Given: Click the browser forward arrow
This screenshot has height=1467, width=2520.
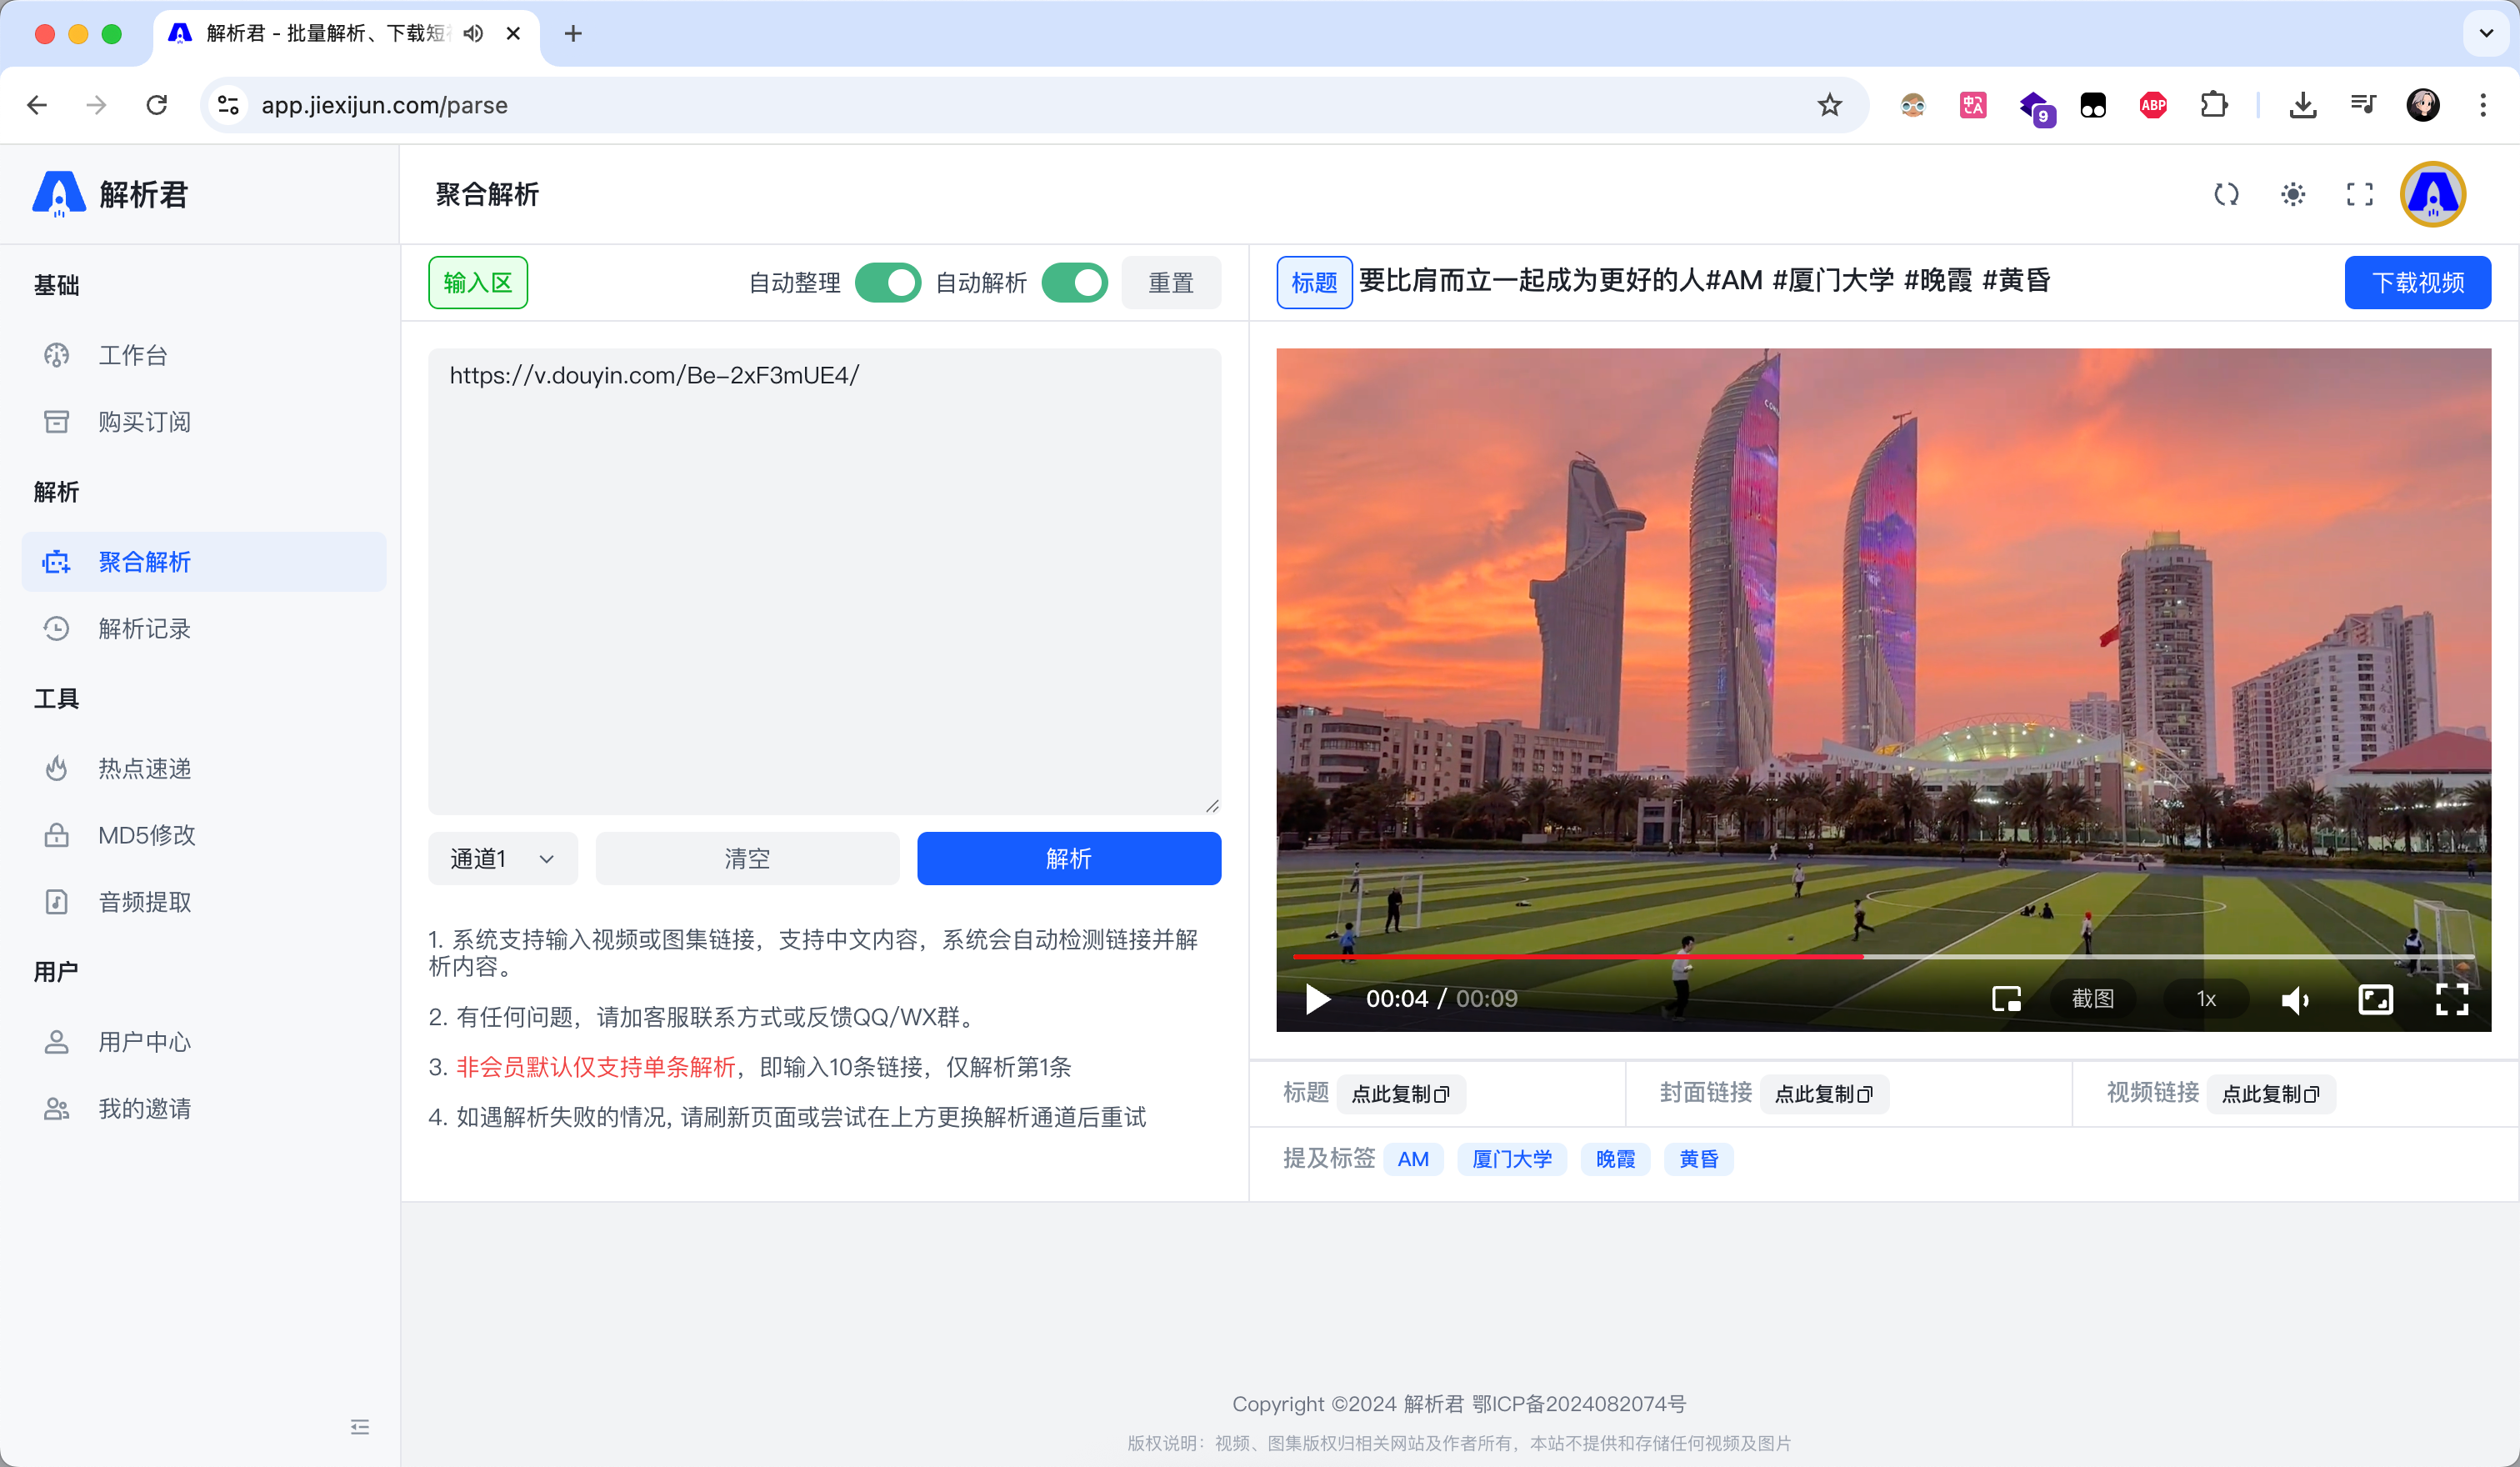Looking at the screenshot, I should 96,105.
